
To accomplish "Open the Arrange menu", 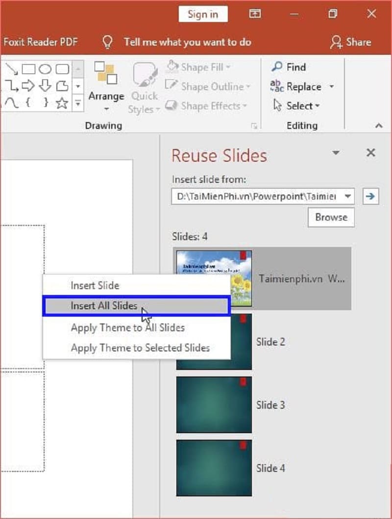I will click(x=106, y=87).
